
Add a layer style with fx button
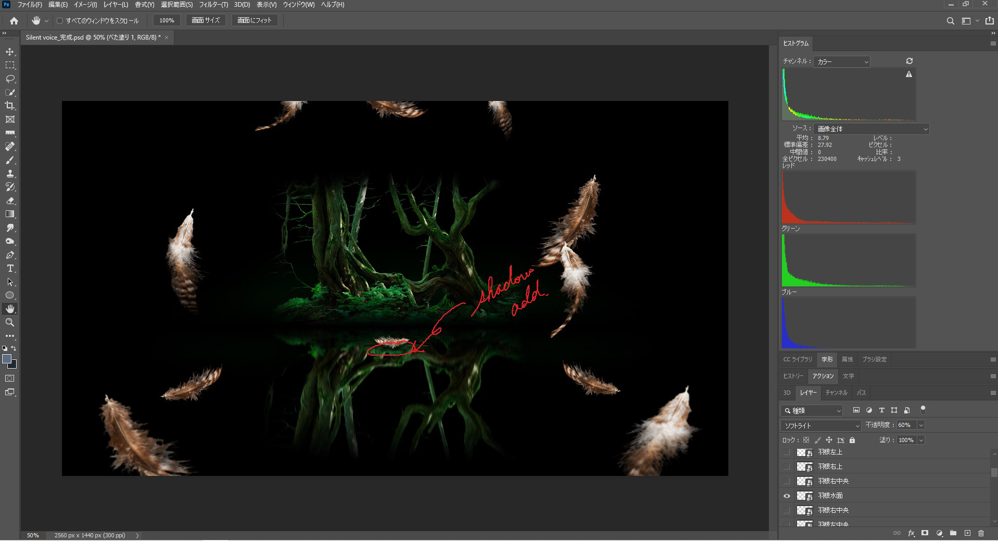click(911, 533)
